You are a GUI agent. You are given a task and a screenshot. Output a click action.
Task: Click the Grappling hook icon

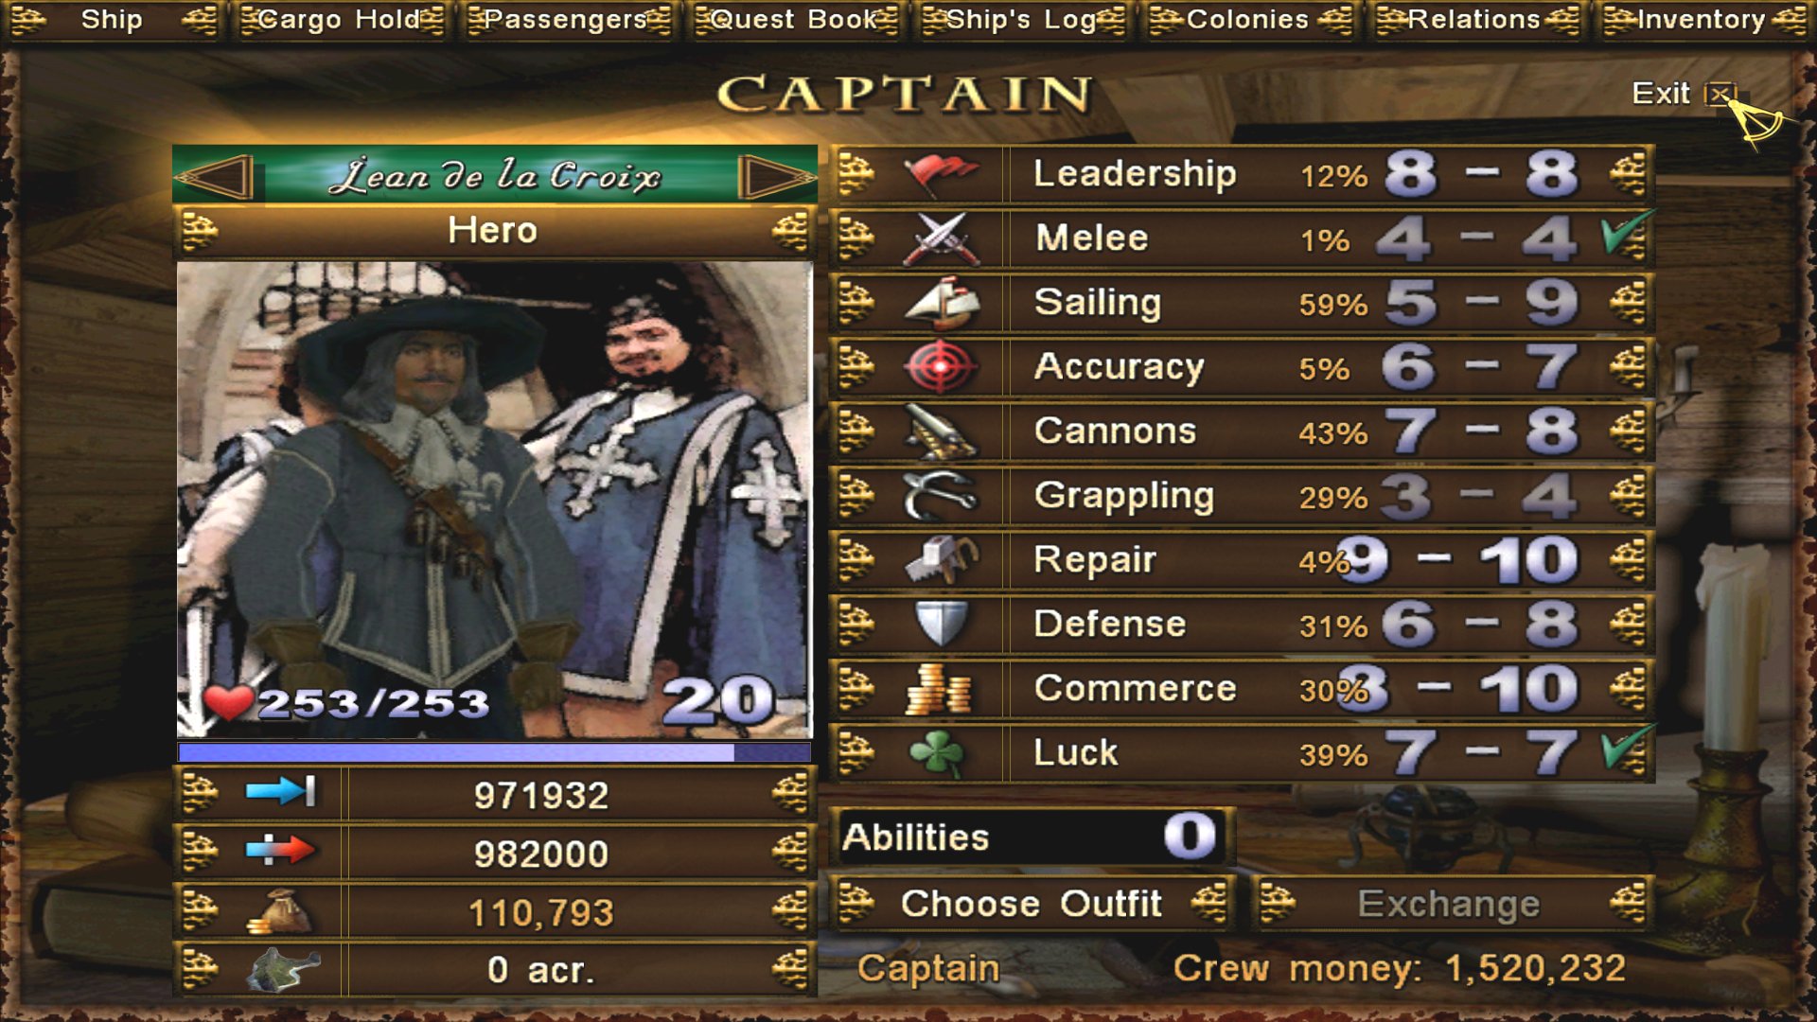click(940, 496)
